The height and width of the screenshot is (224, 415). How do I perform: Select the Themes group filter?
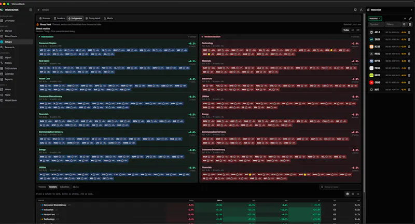(x=42, y=187)
